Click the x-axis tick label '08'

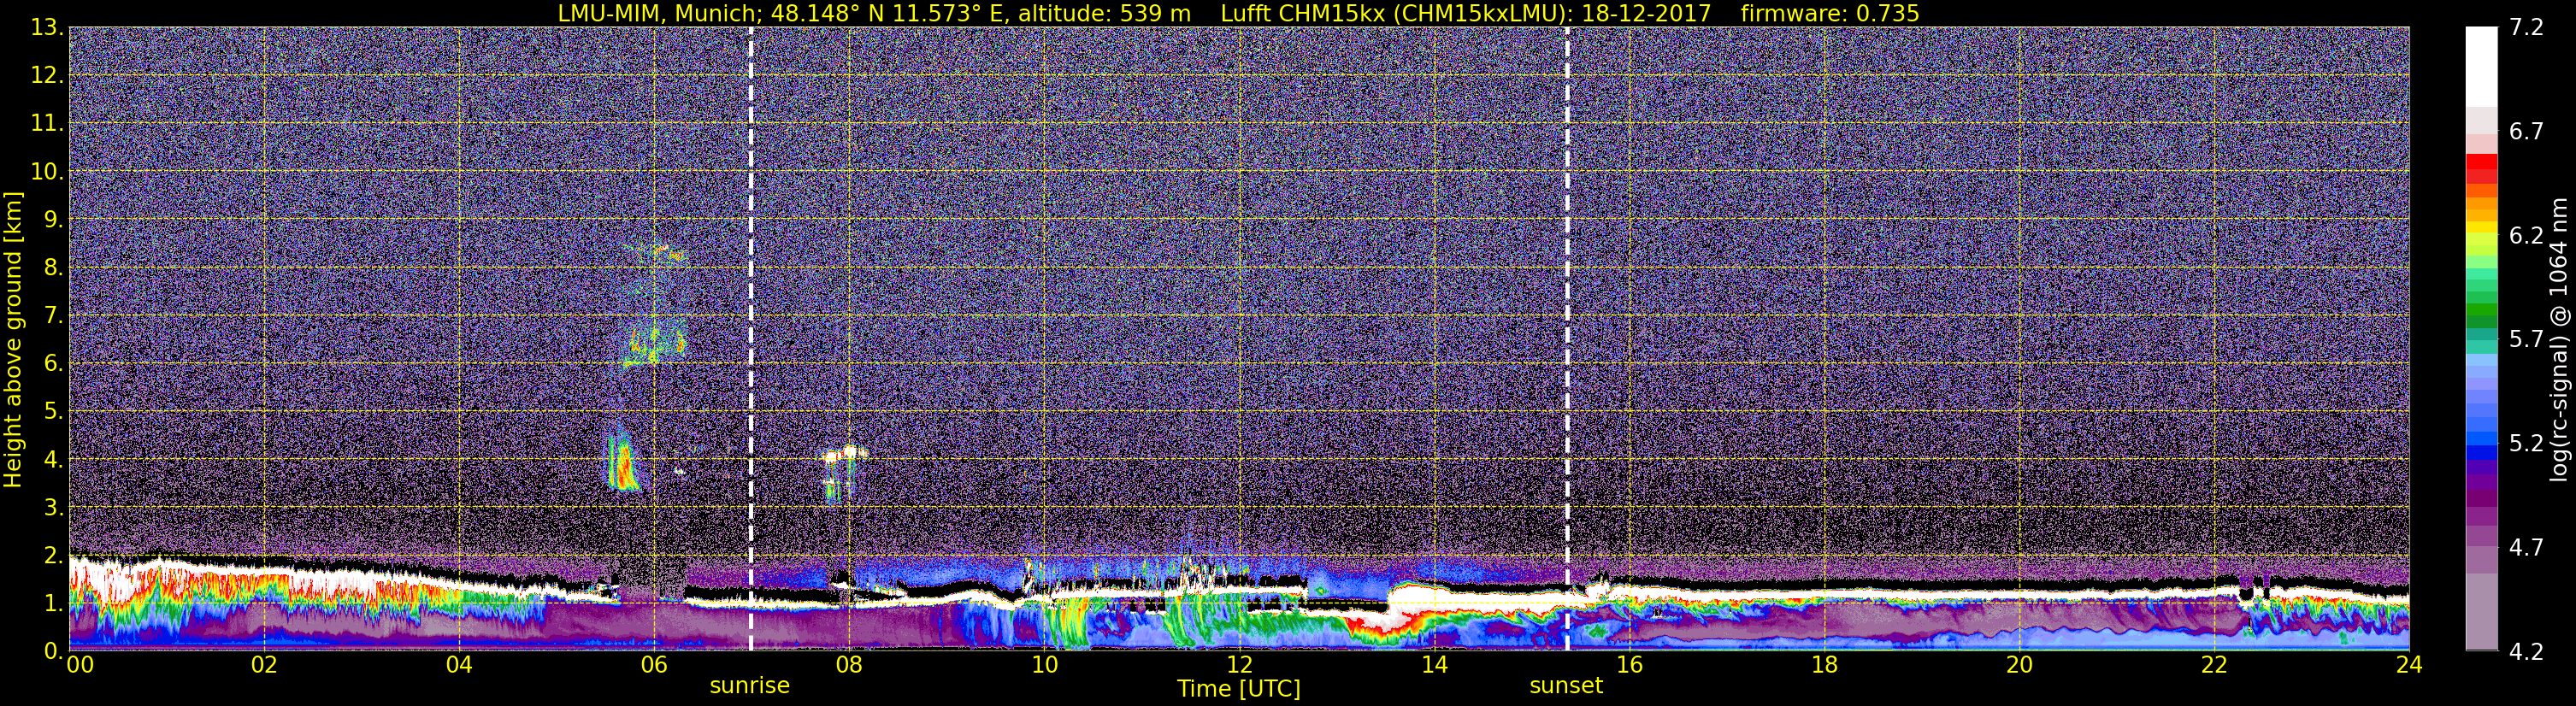pyautogui.click(x=849, y=666)
